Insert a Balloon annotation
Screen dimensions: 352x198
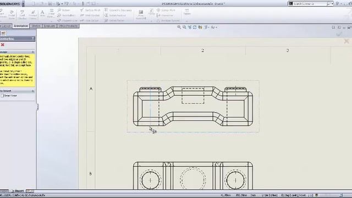coord(64,10)
